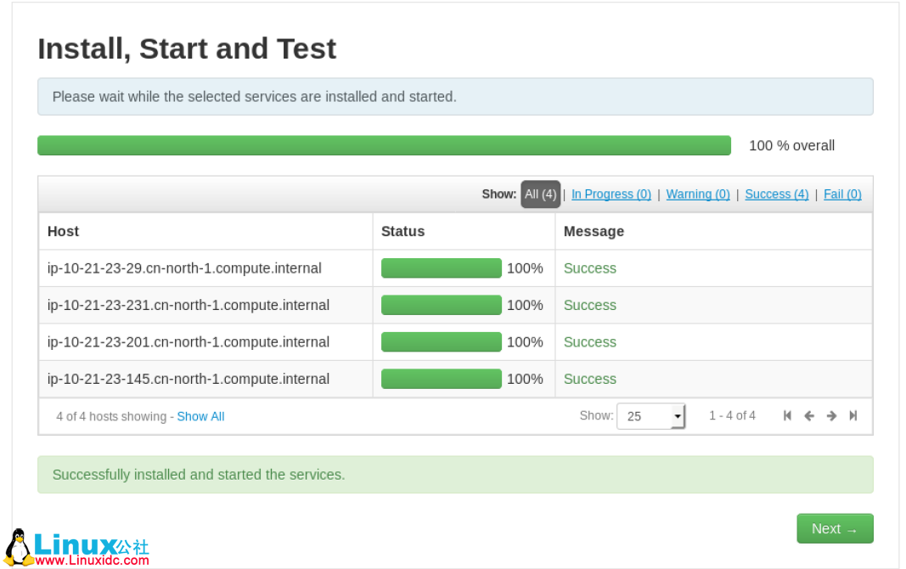
Task: Open Success message for ip-10-21-23-231 host
Action: (589, 306)
